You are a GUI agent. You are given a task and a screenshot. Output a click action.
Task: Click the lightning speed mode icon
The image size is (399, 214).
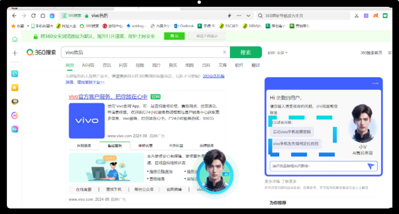coord(229,16)
